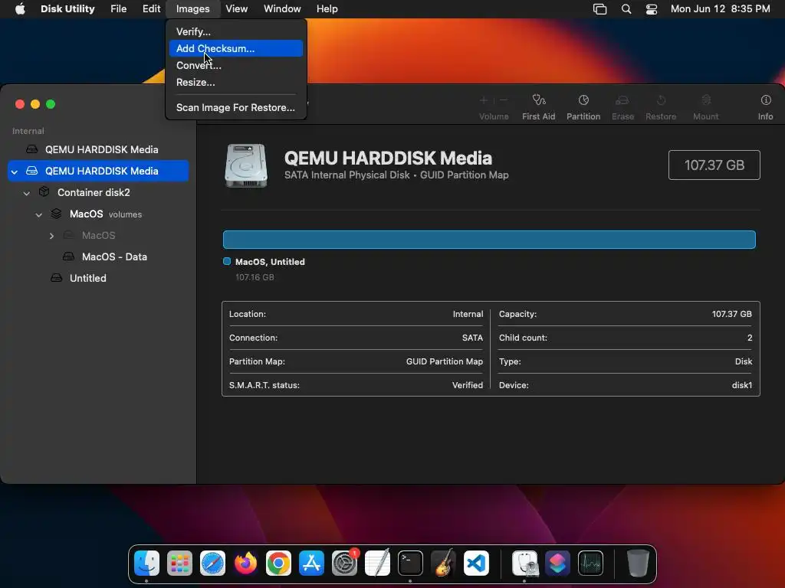Click the Restore toolbar icon
The height and width of the screenshot is (588, 785).
click(x=661, y=100)
